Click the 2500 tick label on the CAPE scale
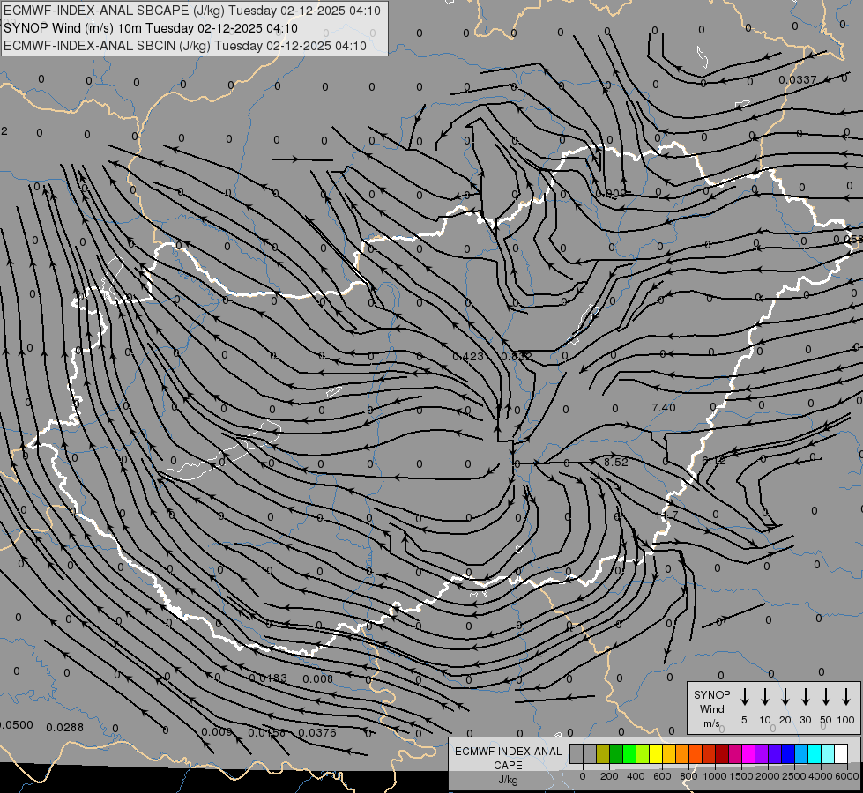Screen dimensions: 863x793 [794, 776]
